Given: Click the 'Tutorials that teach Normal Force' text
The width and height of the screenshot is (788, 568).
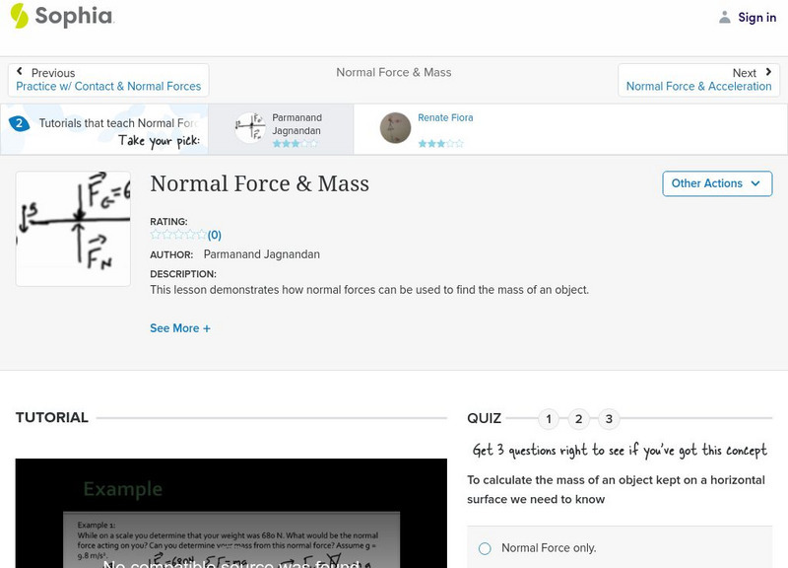Looking at the screenshot, I should pyautogui.click(x=118, y=123).
